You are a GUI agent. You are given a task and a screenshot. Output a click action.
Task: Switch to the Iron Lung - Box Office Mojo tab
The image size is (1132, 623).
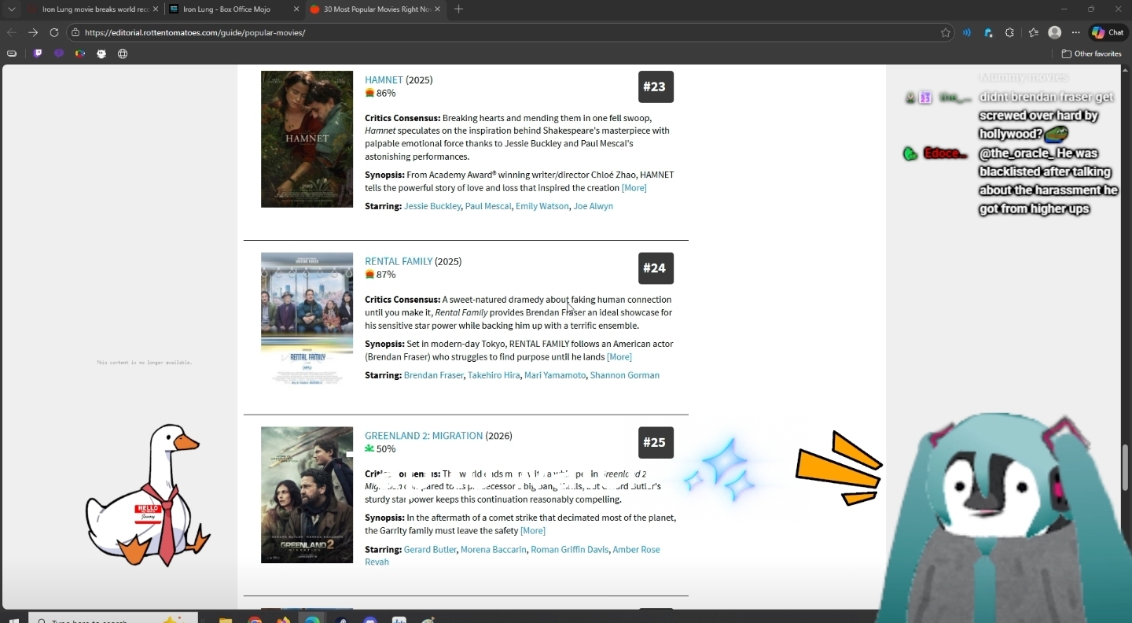click(234, 9)
